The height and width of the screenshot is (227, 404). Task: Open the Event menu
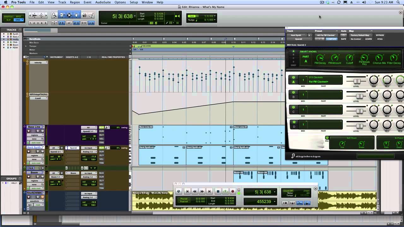(87, 2)
